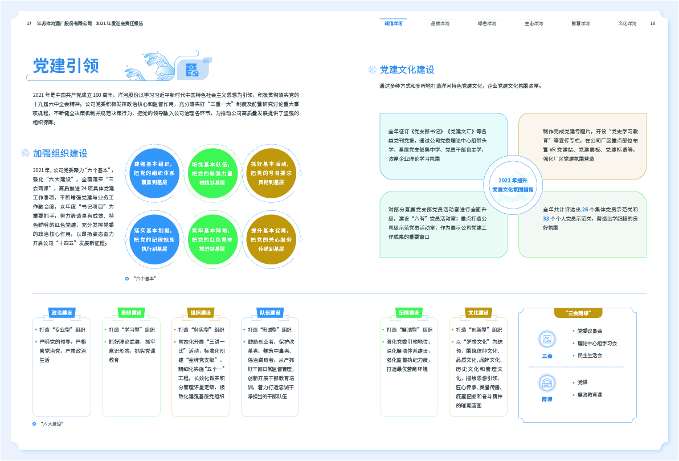Click the blue 建强基本组织 circle
The width and height of the screenshot is (679, 461).
[x=154, y=173]
